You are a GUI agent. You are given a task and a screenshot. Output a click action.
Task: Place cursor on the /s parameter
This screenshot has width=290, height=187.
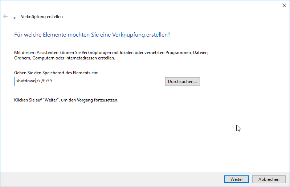pos(39,82)
